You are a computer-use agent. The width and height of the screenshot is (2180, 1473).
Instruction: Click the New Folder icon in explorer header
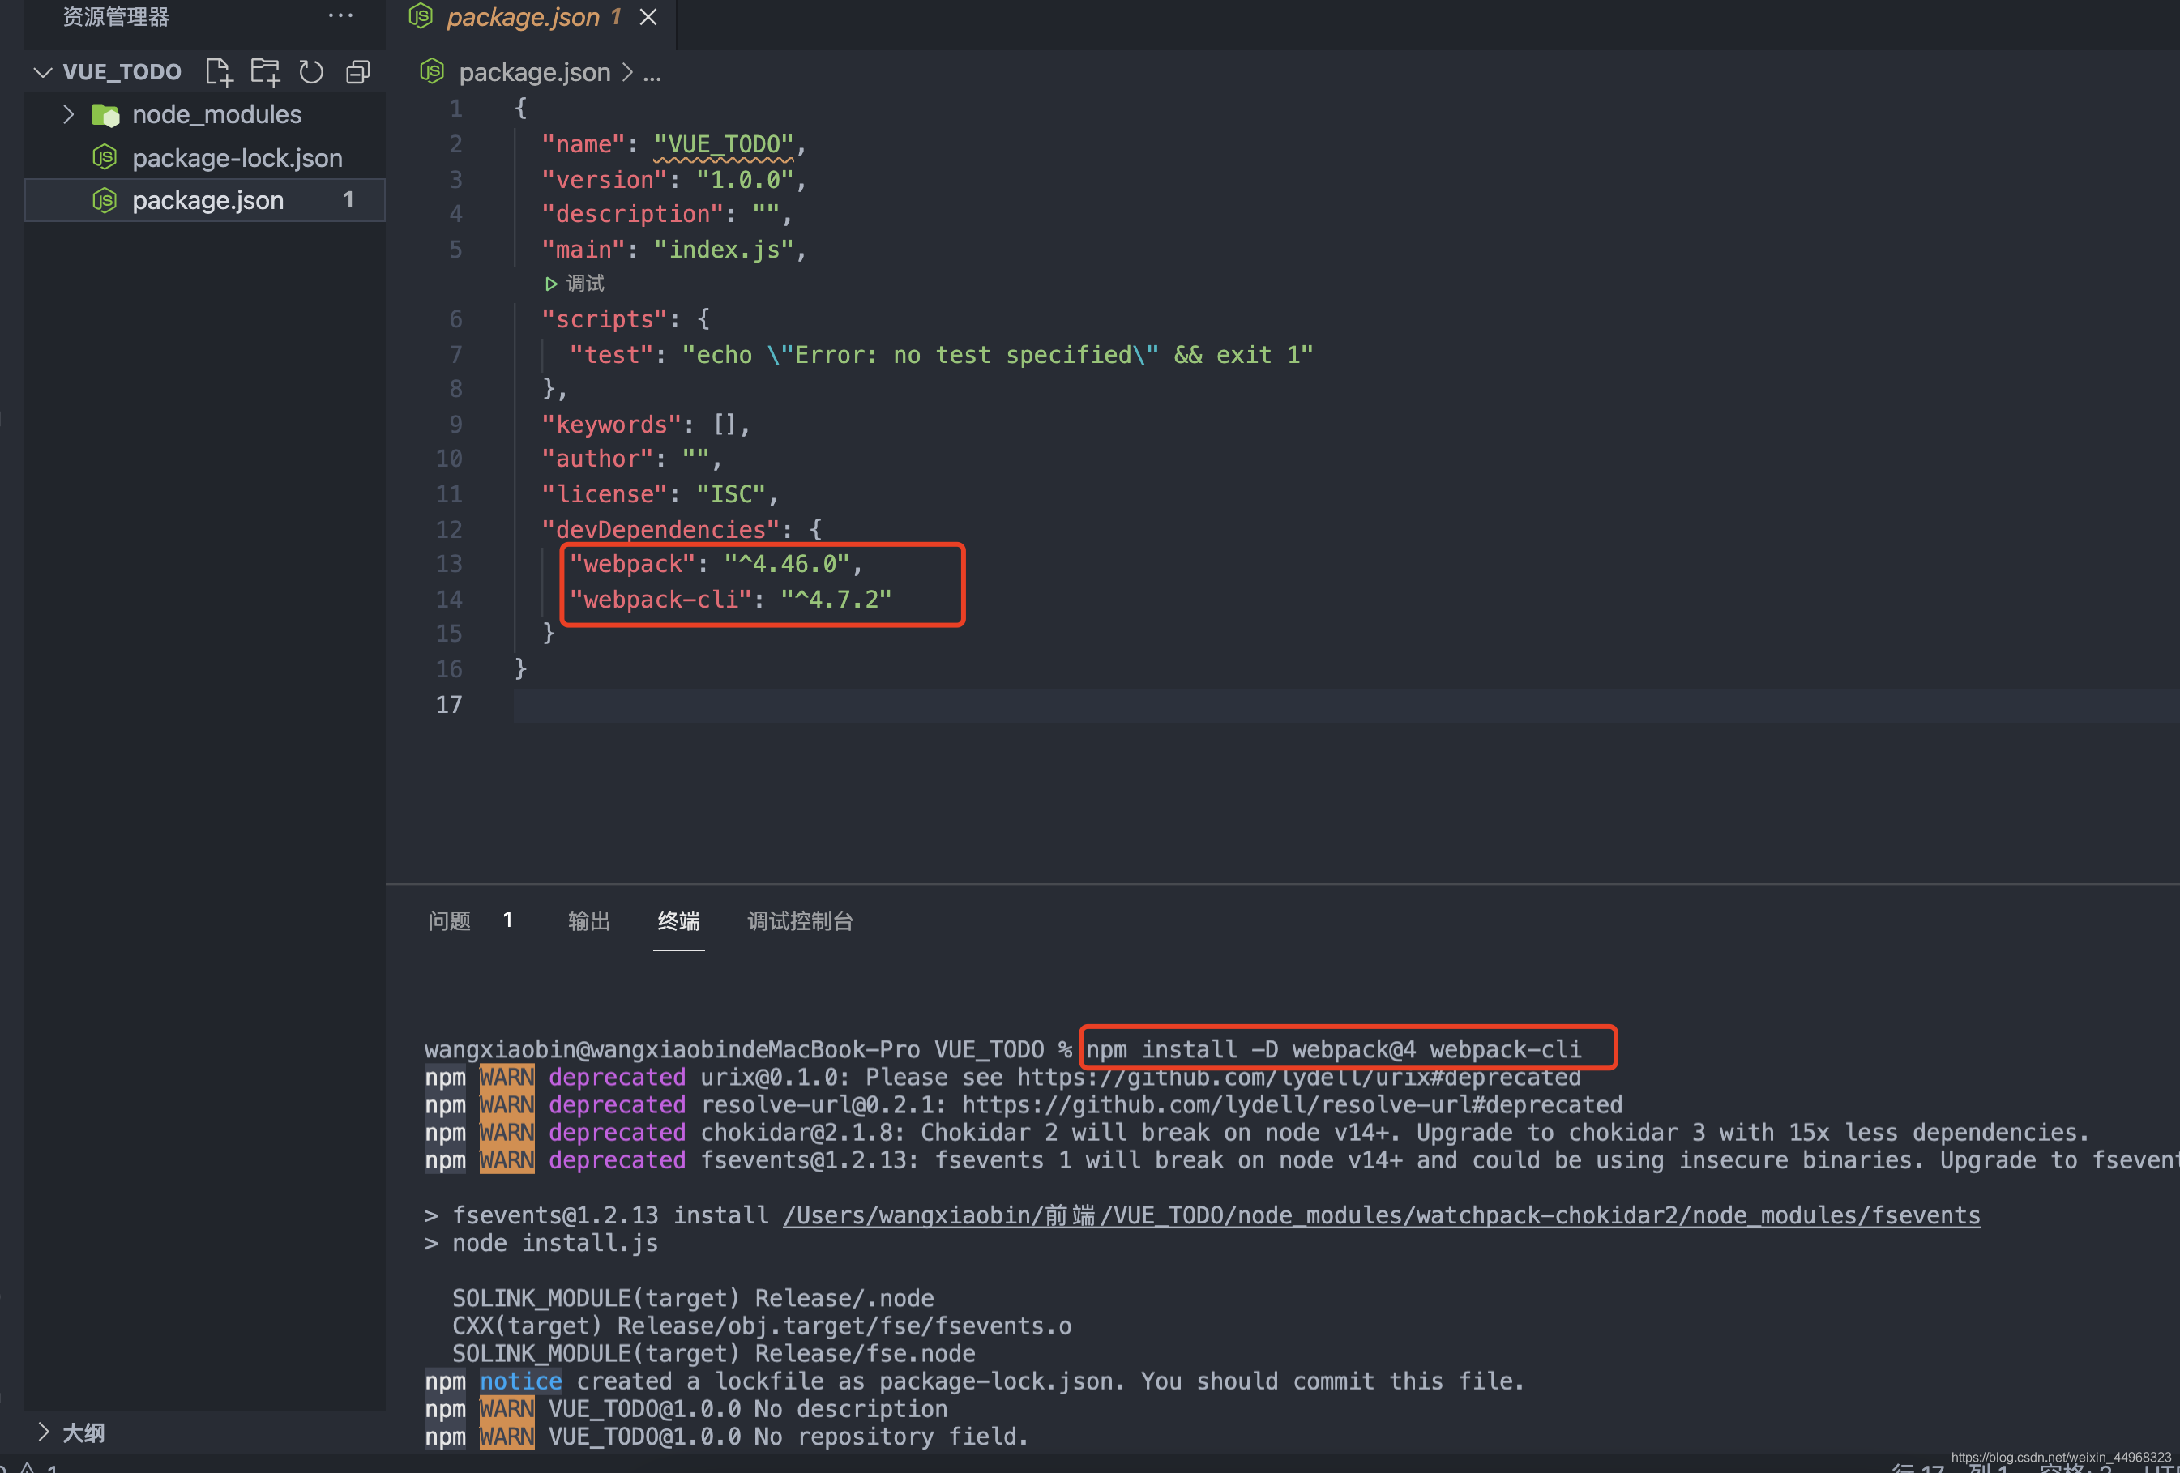266,72
